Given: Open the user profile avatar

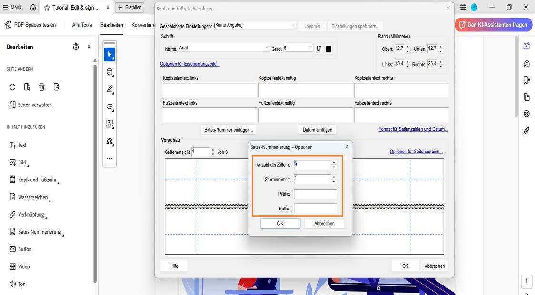Looking at the screenshot, I should (474, 8).
